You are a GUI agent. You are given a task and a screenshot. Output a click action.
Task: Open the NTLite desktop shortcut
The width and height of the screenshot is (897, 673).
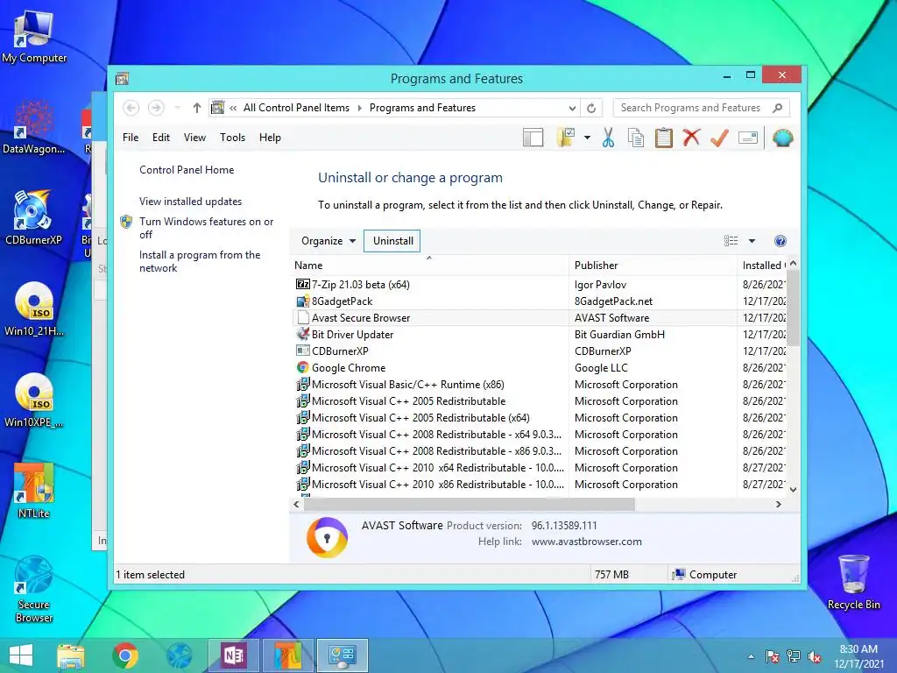click(33, 491)
